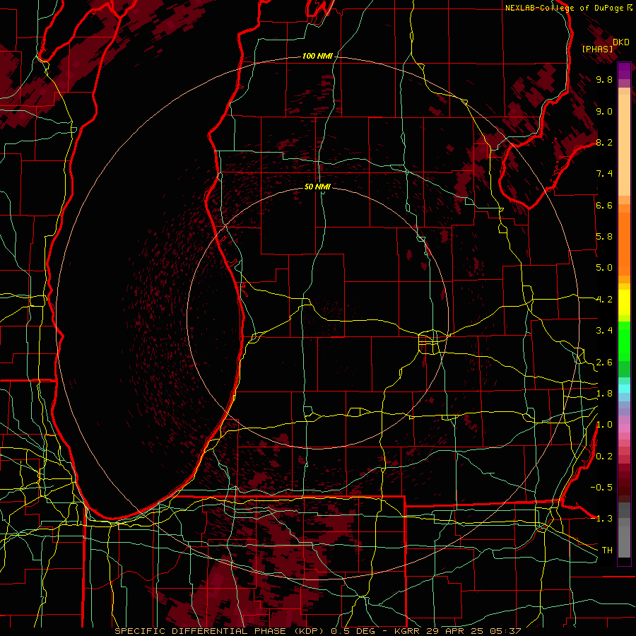This screenshot has width=636, height=636.
Task: Click the -0.5 scale value
Action: [x=601, y=488]
